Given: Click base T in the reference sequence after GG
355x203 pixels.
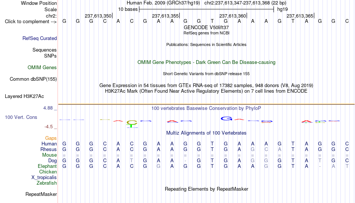Looking at the screenshot, I should 212,21.
